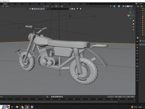Click the viewport zoom gizmo icon

click(133, 21)
